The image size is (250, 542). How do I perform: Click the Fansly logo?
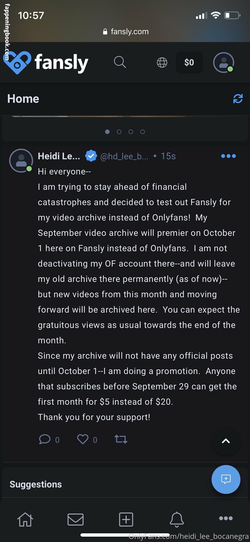(x=47, y=63)
